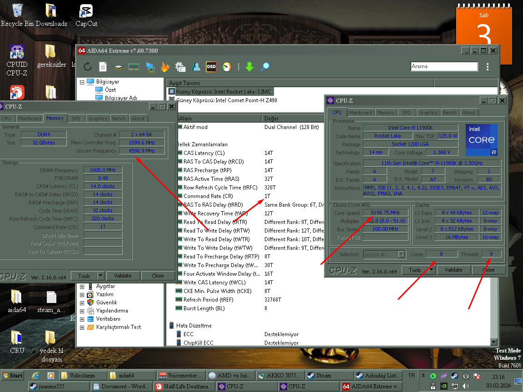Open the RAM module benchmark icon in AIDA64
Viewport: 523px width, 392px height.
(134, 67)
